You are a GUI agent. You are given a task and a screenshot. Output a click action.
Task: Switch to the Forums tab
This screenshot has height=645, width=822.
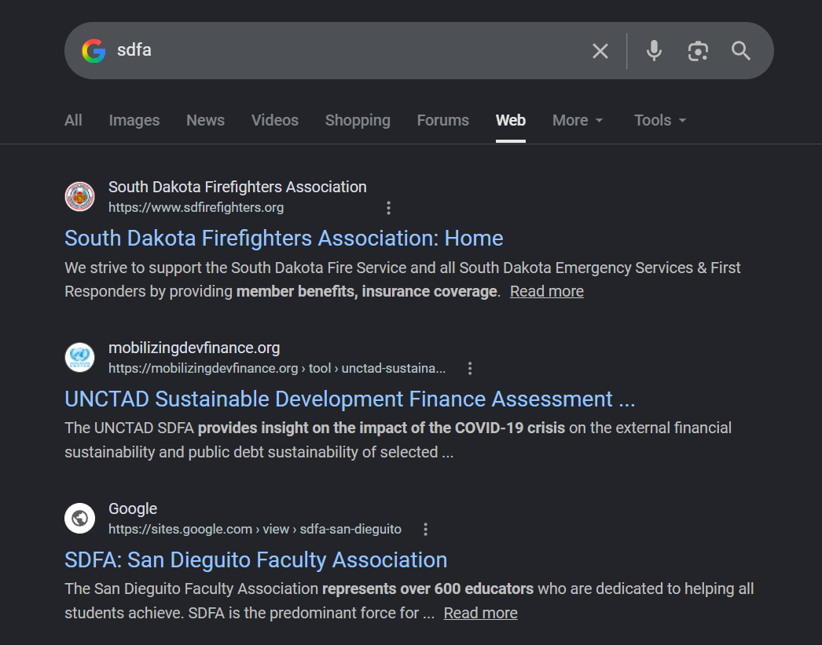coord(443,120)
